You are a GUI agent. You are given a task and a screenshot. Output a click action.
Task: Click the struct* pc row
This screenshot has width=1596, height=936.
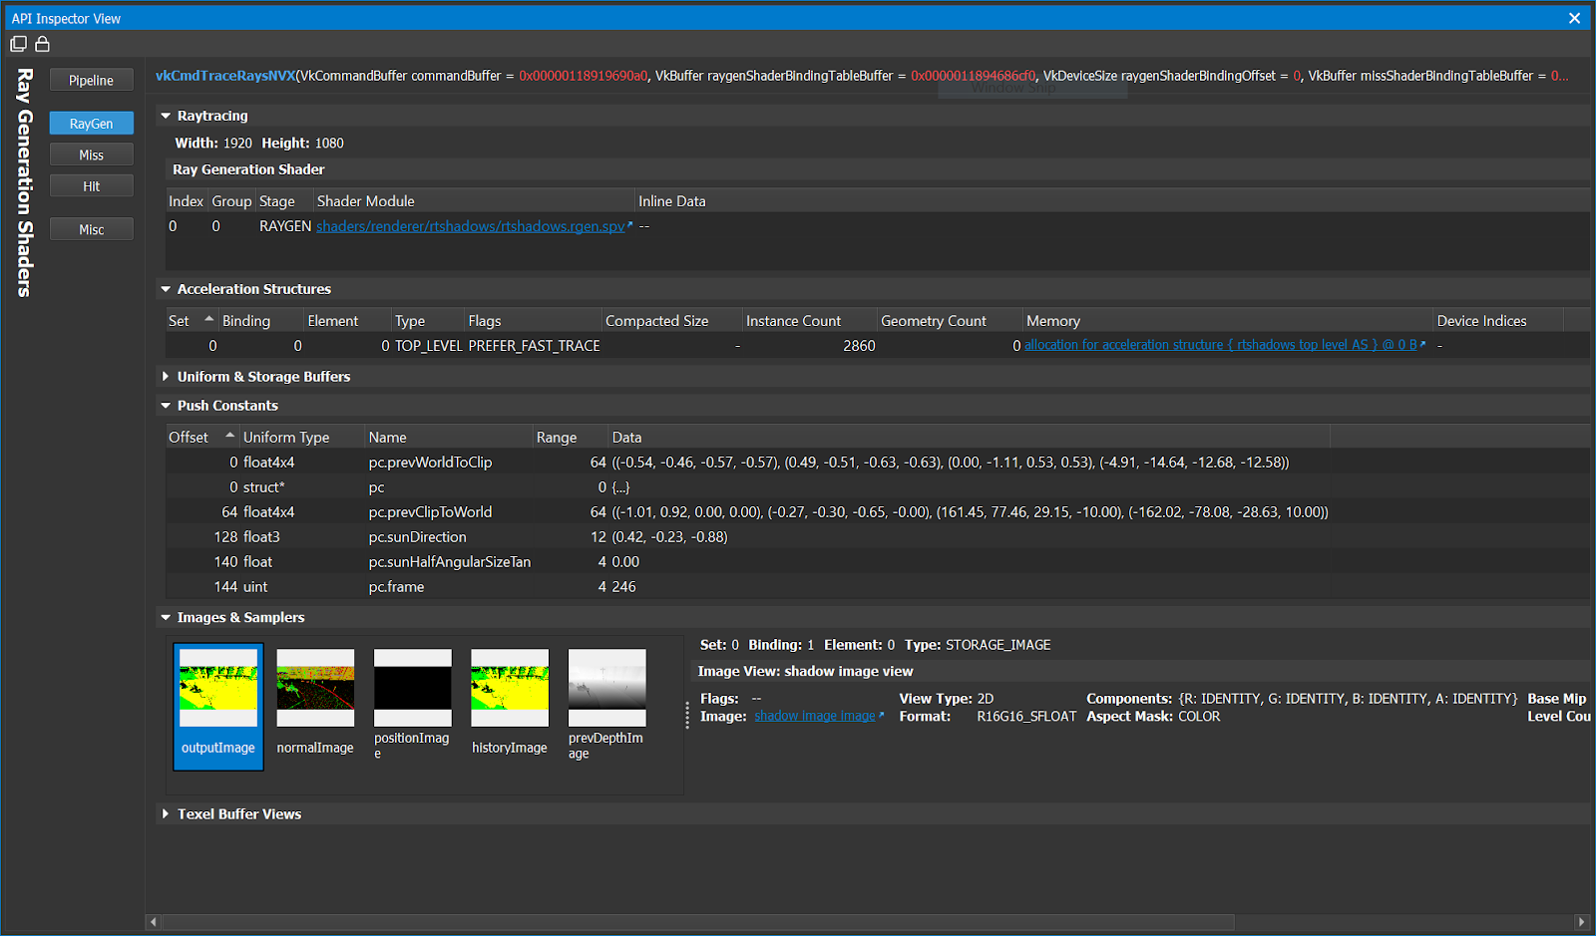[878, 487]
